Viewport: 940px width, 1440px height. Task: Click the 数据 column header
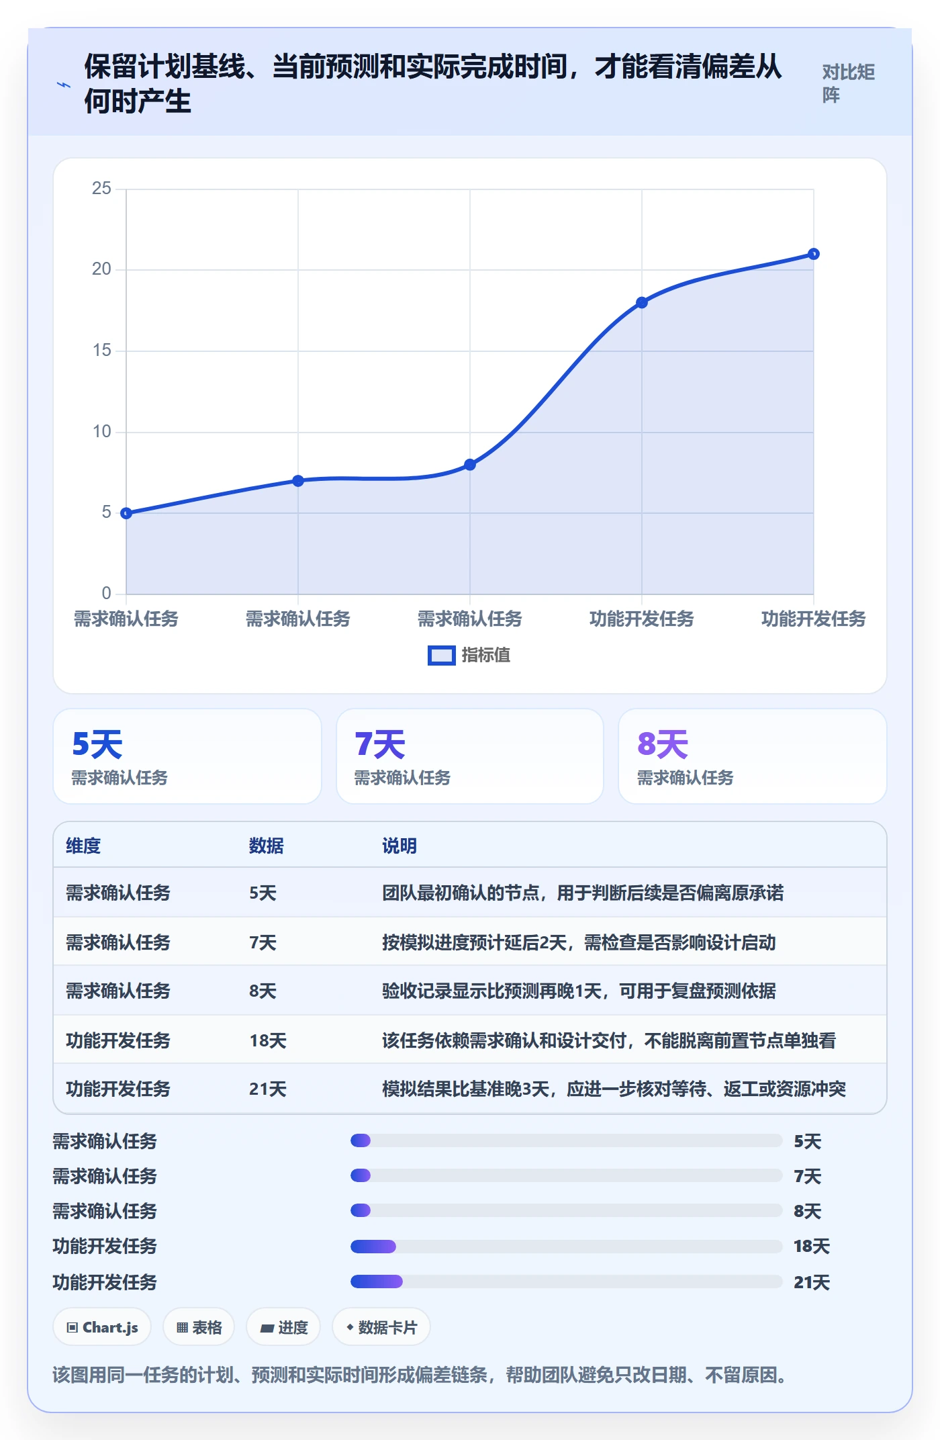point(267,846)
